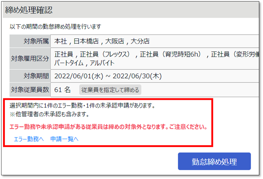
Task: Open the エラー勤務へ link
Action: coord(29,139)
